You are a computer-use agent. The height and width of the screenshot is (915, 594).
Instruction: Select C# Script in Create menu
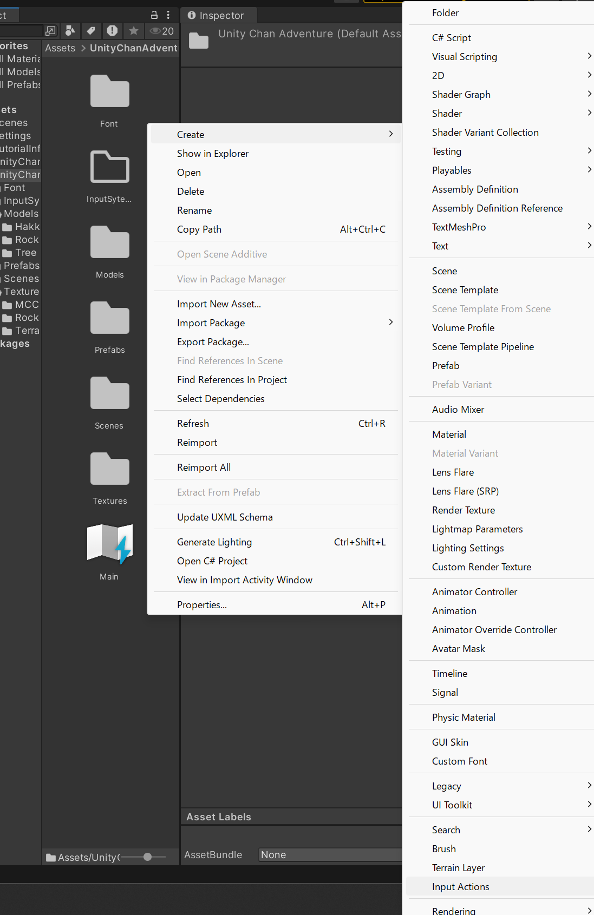tap(452, 38)
